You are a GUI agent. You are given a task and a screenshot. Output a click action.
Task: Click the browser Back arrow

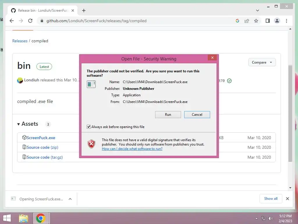pos(12,21)
